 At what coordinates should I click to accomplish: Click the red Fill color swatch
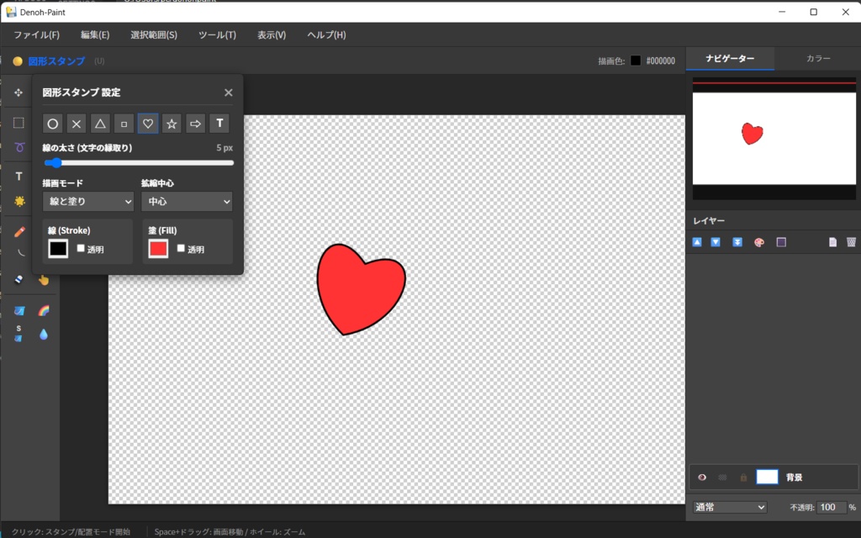pyautogui.click(x=158, y=249)
